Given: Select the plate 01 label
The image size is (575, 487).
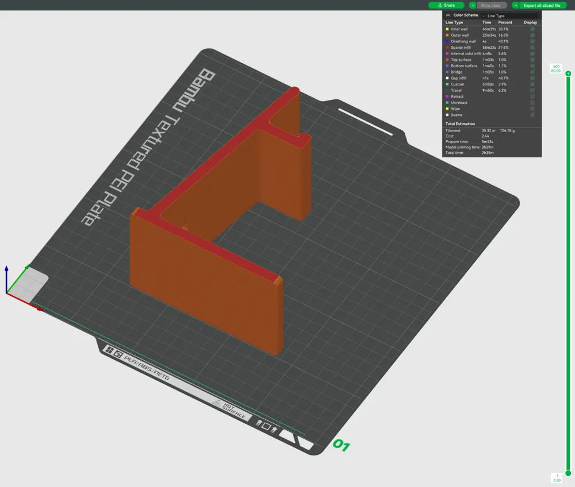Looking at the screenshot, I should pos(341,445).
